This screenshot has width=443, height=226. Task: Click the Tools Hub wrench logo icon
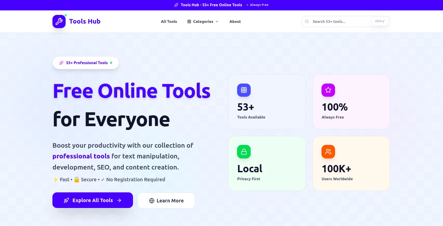click(x=59, y=21)
